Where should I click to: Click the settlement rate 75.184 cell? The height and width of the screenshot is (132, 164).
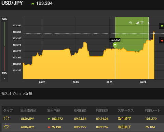(x=150, y=127)
